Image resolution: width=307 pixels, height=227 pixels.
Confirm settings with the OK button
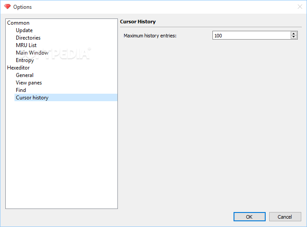[x=249, y=217]
